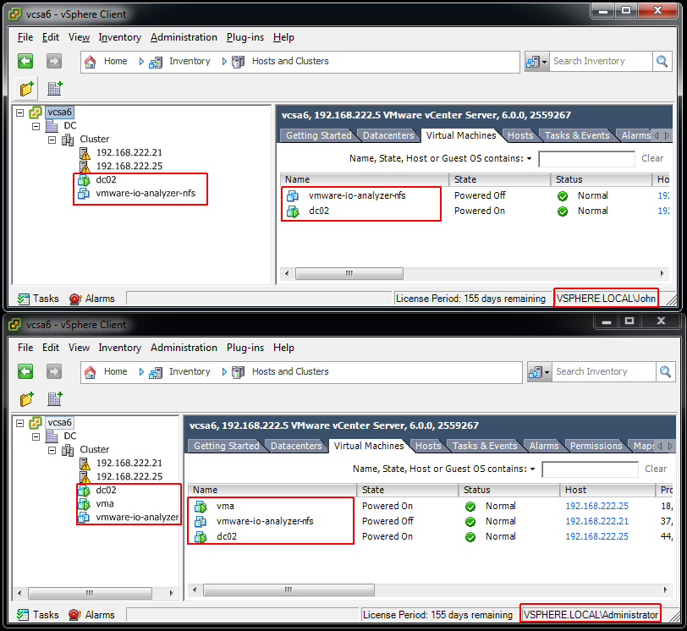Switch to the Hosts tab in the top window
The image size is (687, 631).
(x=520, y=135)
